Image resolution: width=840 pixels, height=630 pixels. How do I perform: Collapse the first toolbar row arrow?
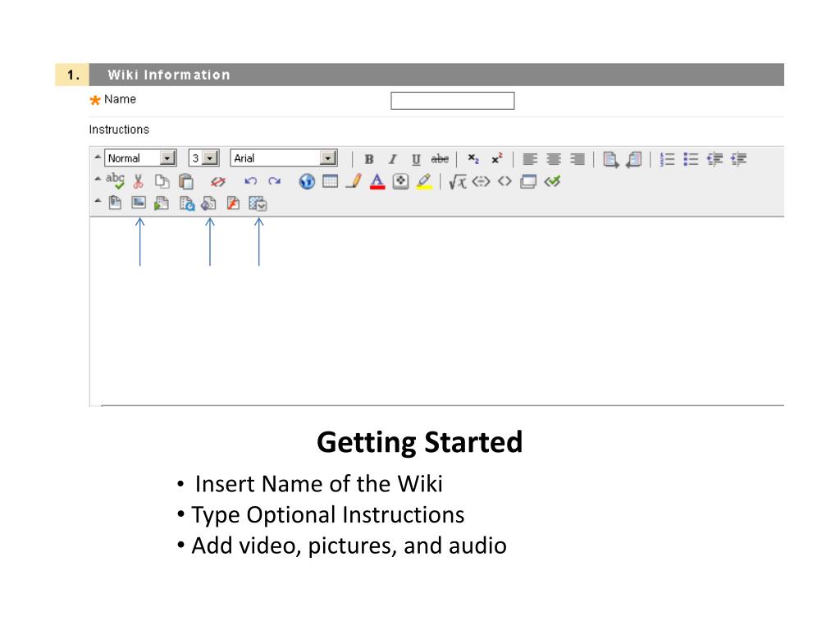coord(98,157)
